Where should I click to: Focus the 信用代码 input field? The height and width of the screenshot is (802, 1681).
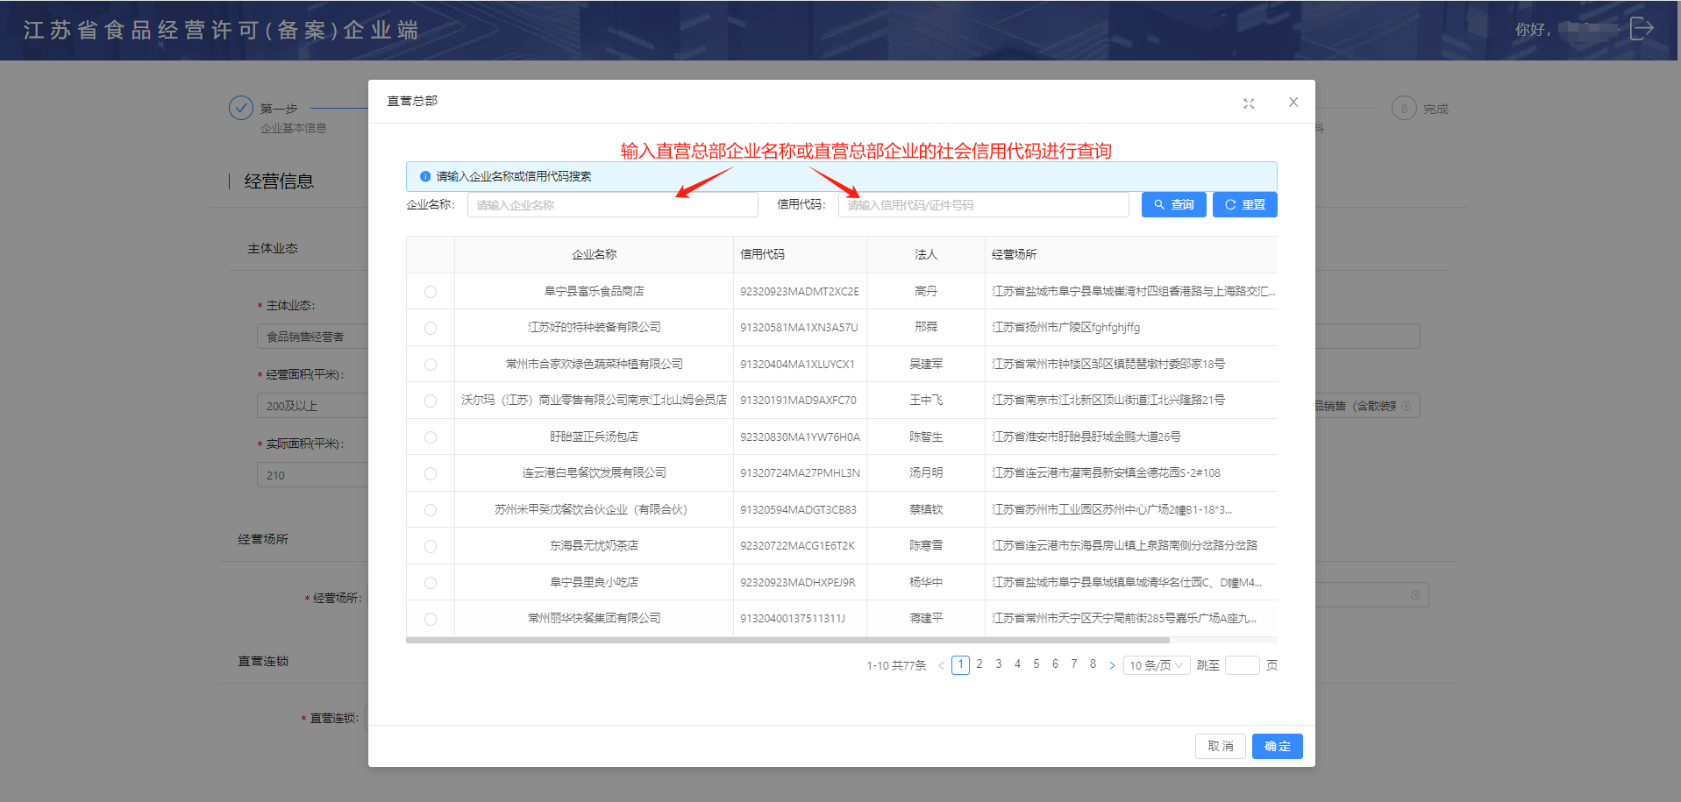coord(983,205)
